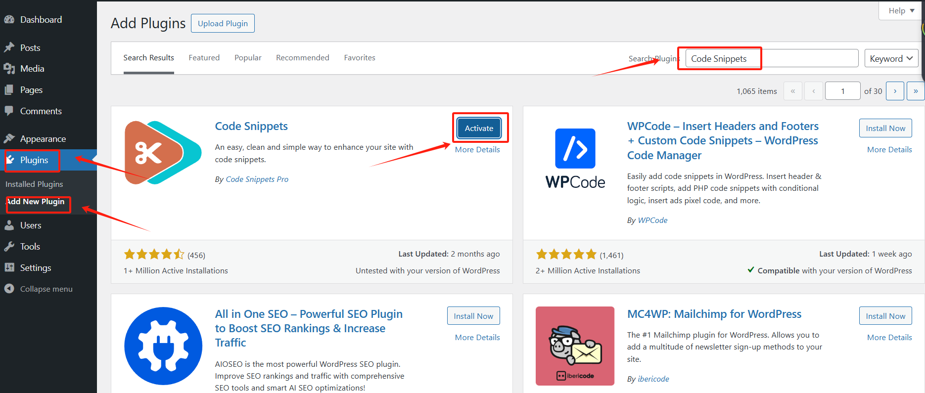
Task: Click the "1,065 items" count text
Action: click(x=756, y=91)
